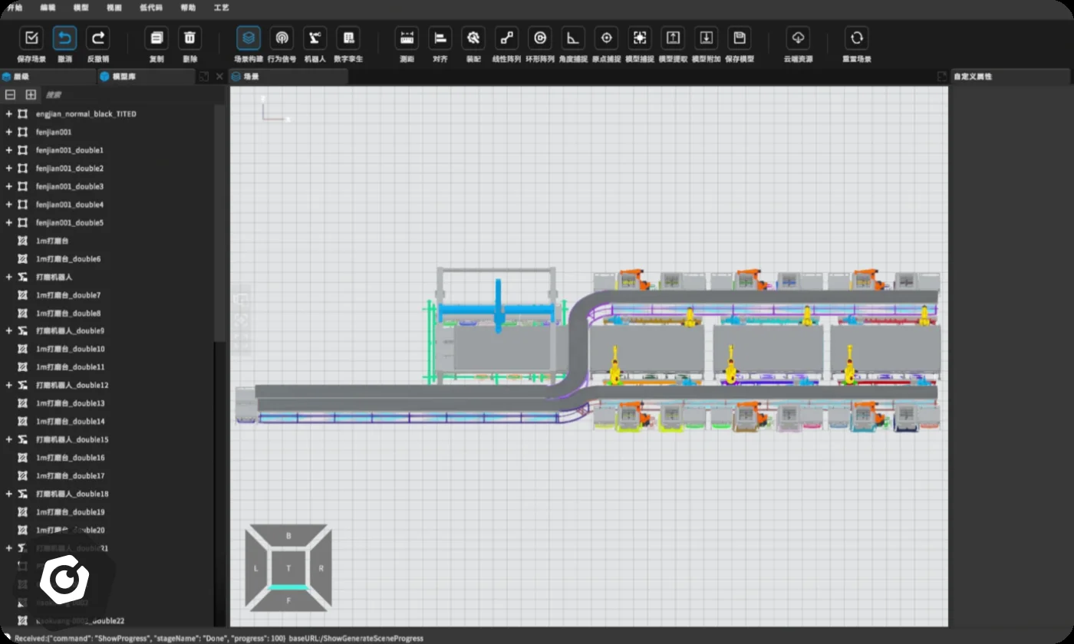
Task: Open the 编辑 menu
Action: (x=48, y=7)
